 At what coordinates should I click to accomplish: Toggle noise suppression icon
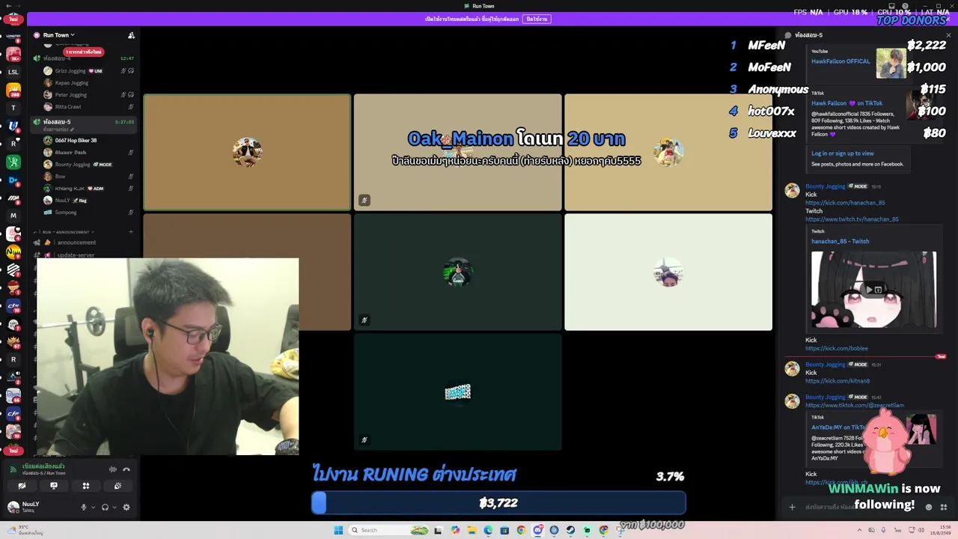click(x=113, y=469)
